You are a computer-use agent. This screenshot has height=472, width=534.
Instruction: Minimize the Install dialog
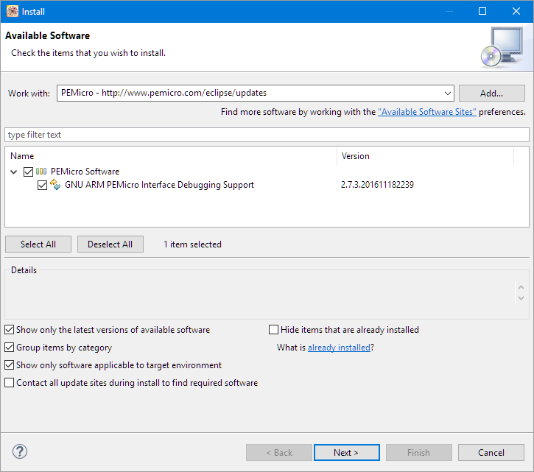coord(449,11)
